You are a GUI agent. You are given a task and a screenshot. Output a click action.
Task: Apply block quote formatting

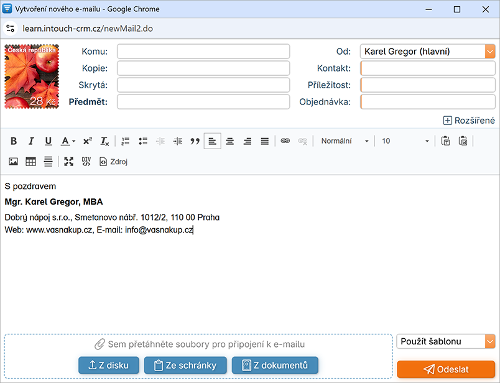point(195,141)
